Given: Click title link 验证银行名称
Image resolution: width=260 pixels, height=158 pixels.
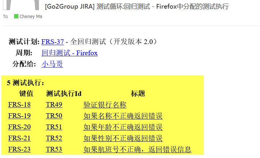Looking at the screenshot, I should (105, 105).
